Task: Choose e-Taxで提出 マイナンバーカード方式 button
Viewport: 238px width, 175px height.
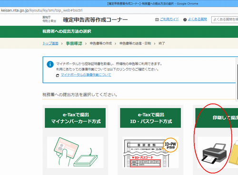Action: click(x=75, y=118)
